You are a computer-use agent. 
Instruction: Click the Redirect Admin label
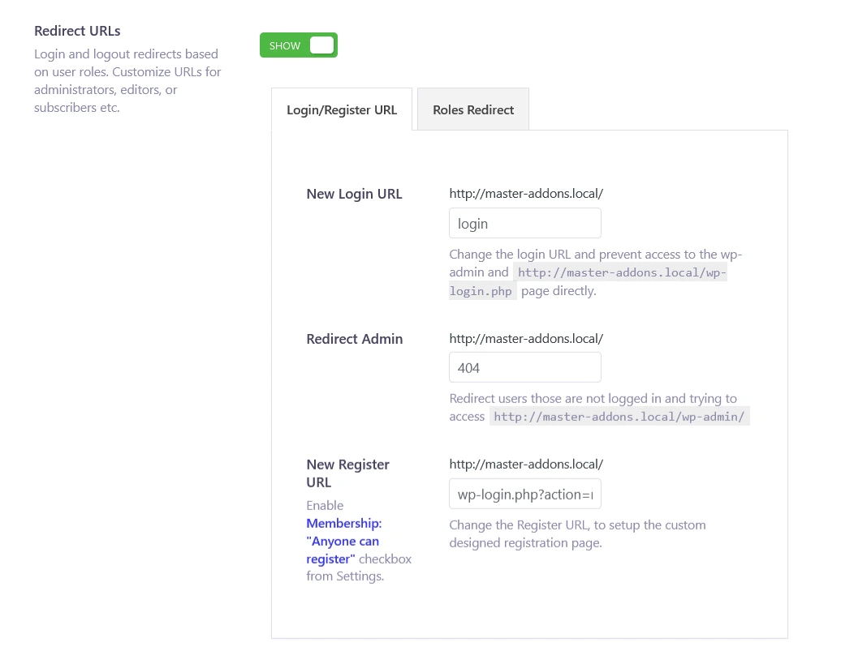354,339
